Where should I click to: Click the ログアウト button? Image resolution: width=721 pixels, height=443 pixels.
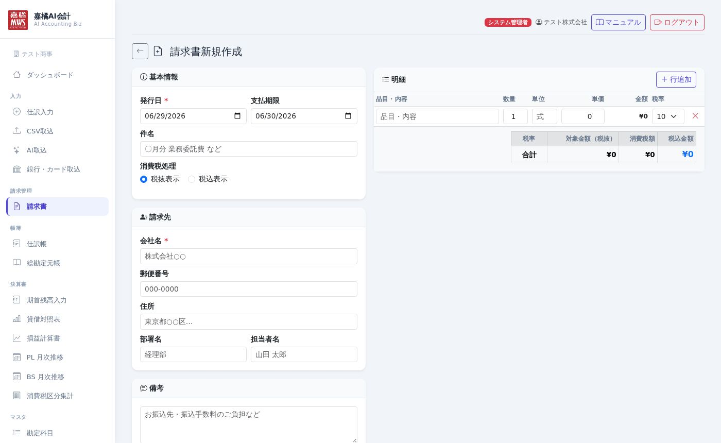click(677, 22)
